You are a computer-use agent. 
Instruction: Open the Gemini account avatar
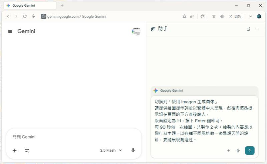coord(137,31)
